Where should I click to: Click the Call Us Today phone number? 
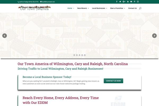pos(29,2)
